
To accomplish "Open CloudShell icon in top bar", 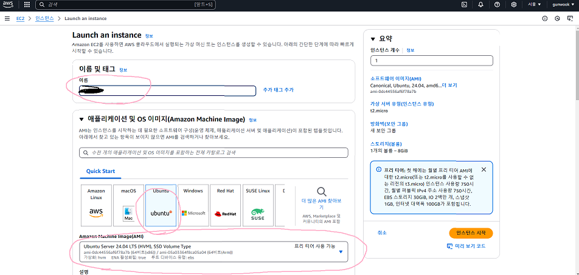I will coord(465,4).
